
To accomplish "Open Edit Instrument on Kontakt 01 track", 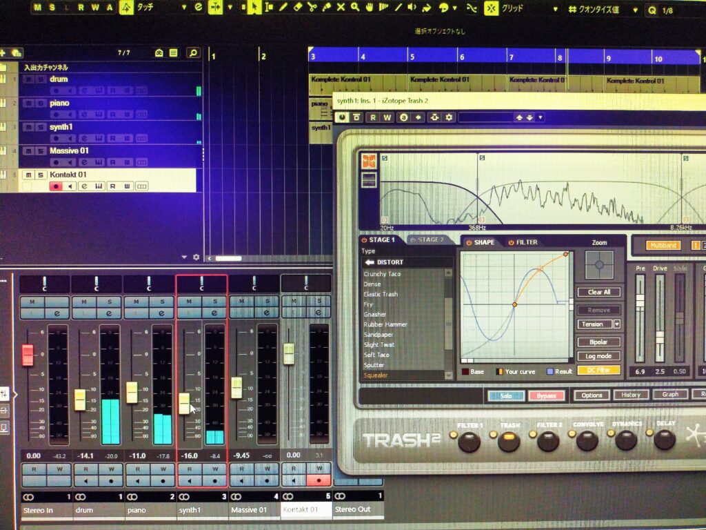I will (x=98, y=186).
